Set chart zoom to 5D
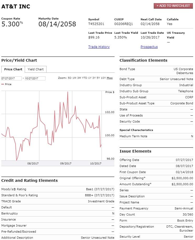This screenshot has width=195, height=240. tap(69, 78)
